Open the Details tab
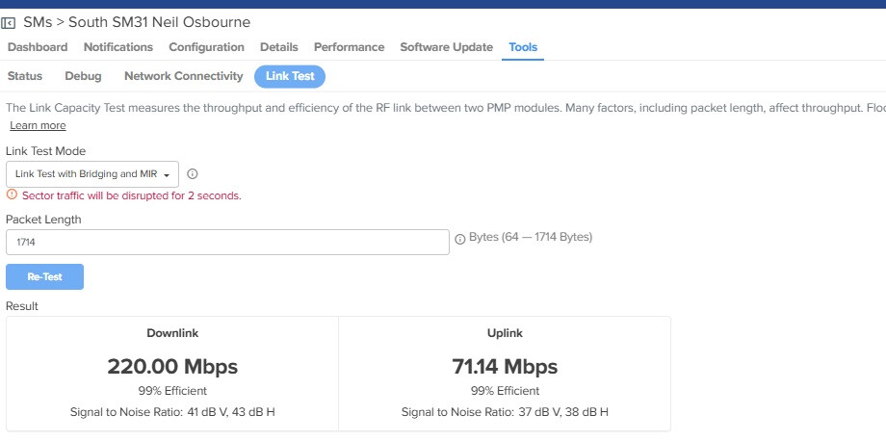 pos(278,47)
